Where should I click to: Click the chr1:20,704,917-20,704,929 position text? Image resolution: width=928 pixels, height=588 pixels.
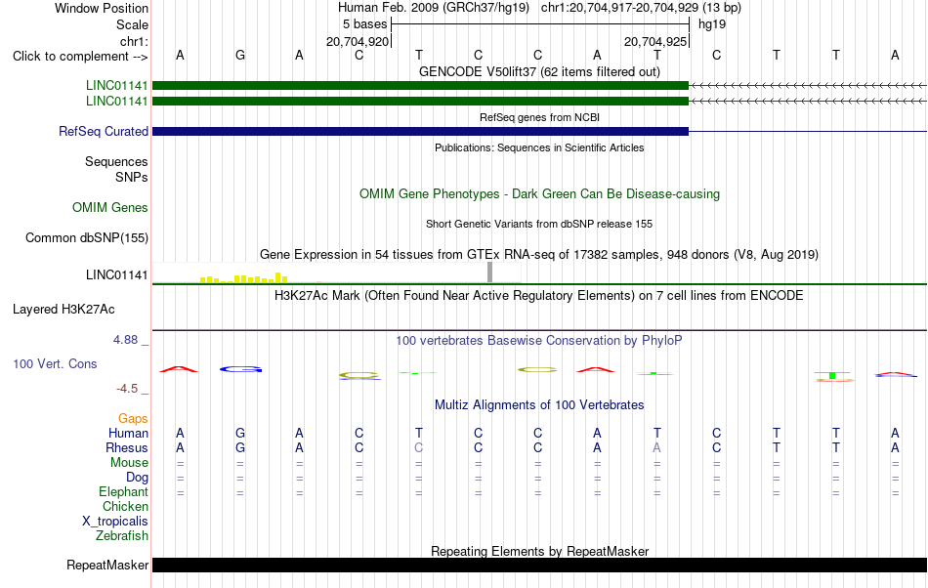click(619, 8)
